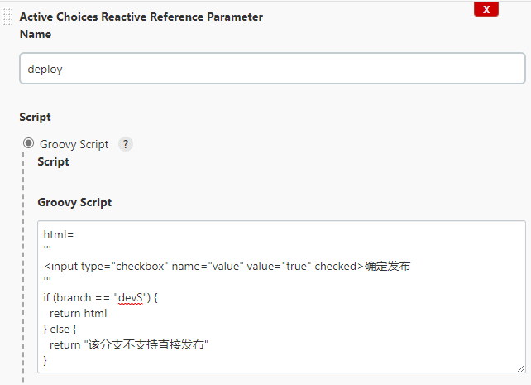Click the 'if (branch ==' condition text
Screen dimensions: 531x385
click(77, 298)
